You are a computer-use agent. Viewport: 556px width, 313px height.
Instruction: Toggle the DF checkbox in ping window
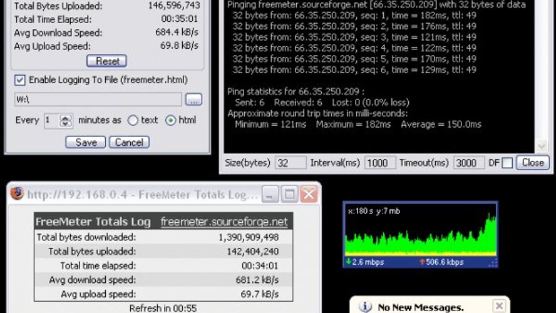point(507,163)
